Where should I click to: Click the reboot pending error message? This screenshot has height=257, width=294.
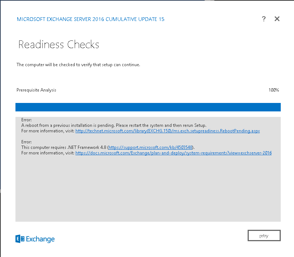114,125
